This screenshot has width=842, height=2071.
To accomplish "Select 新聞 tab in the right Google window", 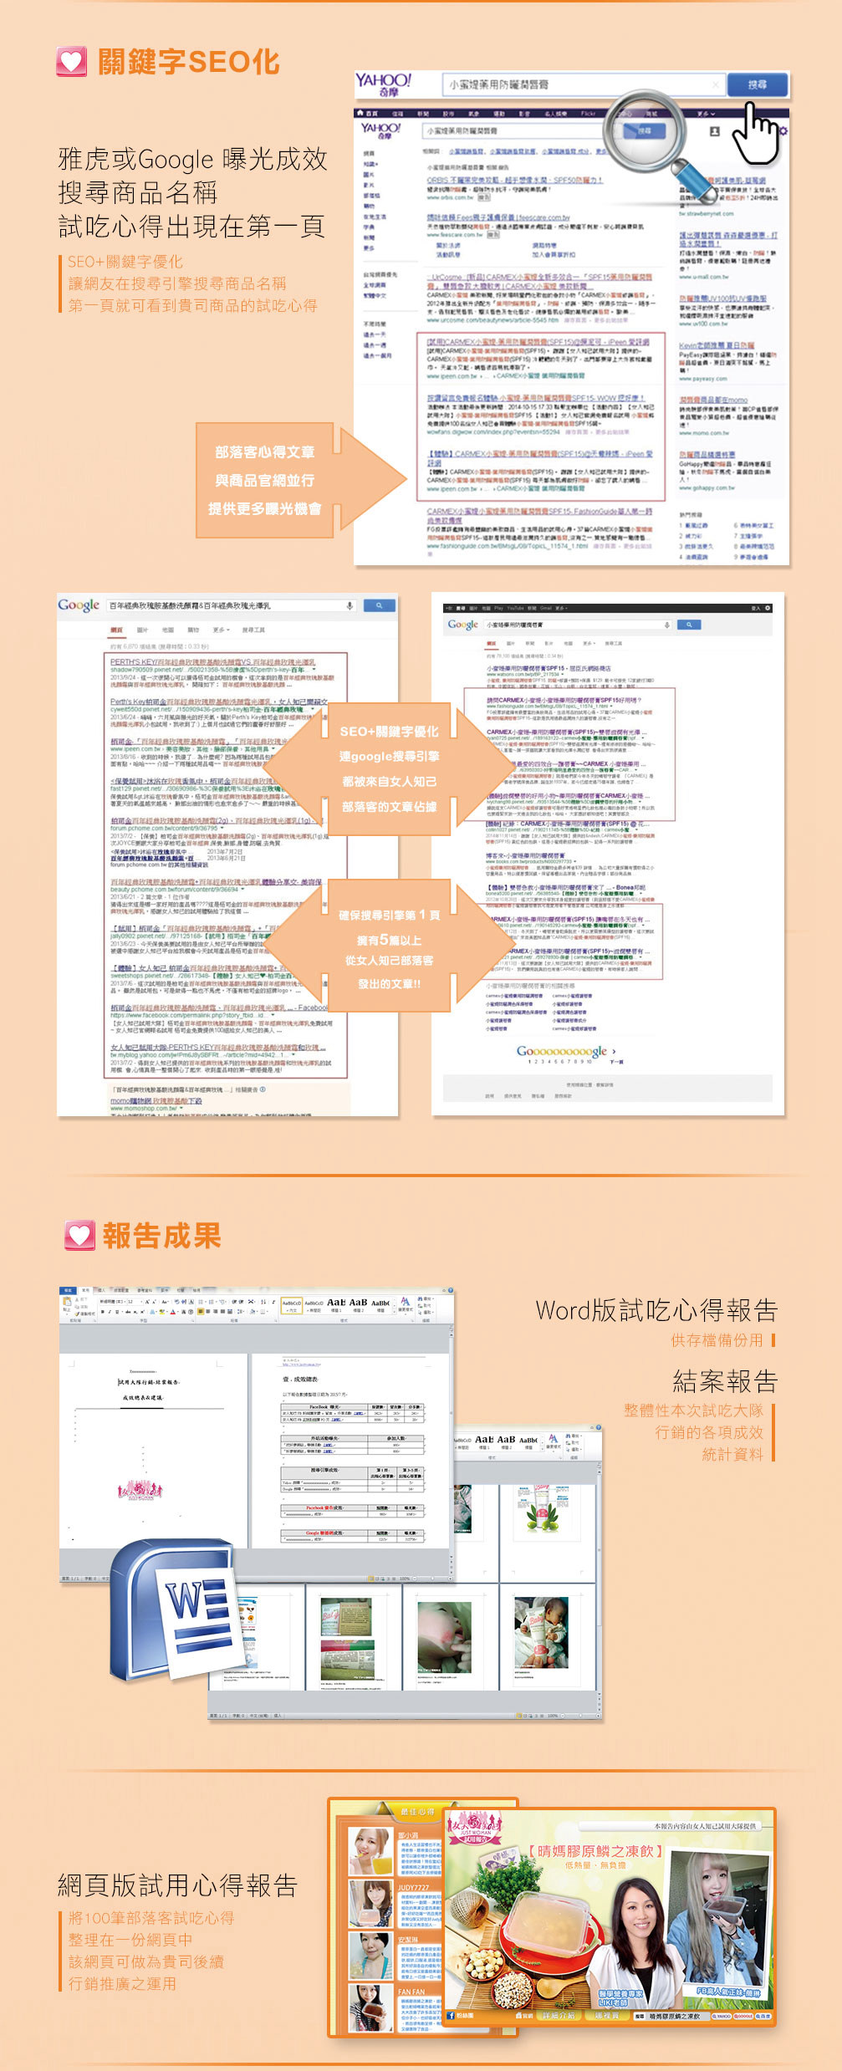I will pyautogui.click(x=529, y=643).
